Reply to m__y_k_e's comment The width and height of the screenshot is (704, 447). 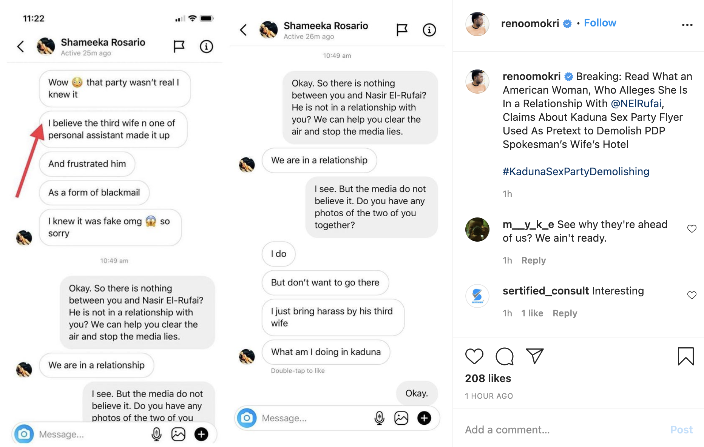533,260
